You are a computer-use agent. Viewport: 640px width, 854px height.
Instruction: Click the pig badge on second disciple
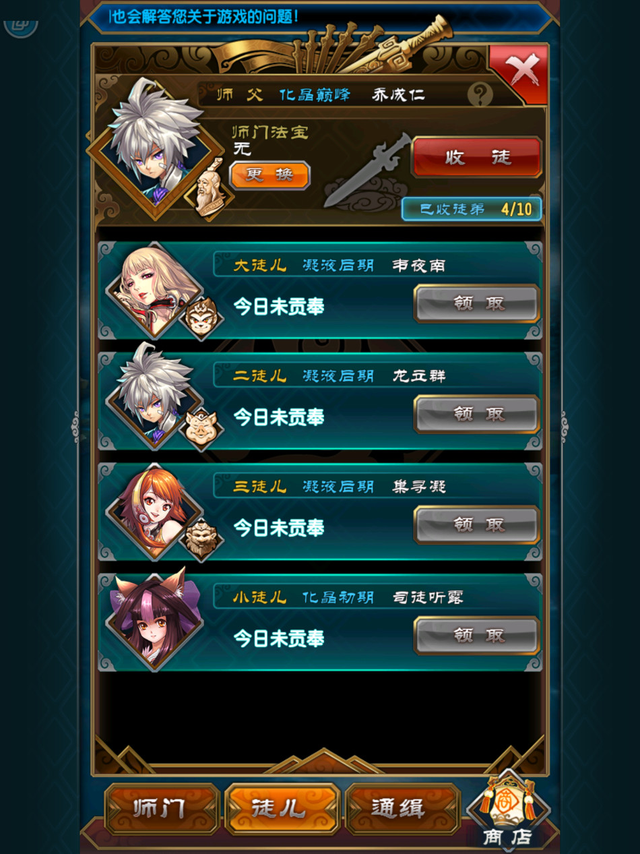201,429
